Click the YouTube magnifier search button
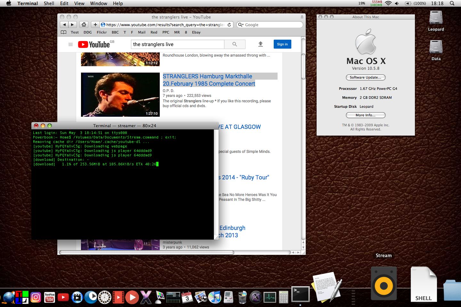 point(235,44)
